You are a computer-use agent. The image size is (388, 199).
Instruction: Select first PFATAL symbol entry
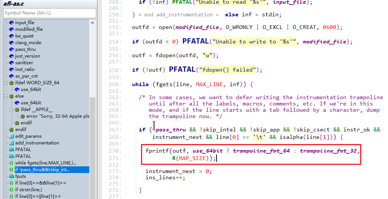point(23,149)
